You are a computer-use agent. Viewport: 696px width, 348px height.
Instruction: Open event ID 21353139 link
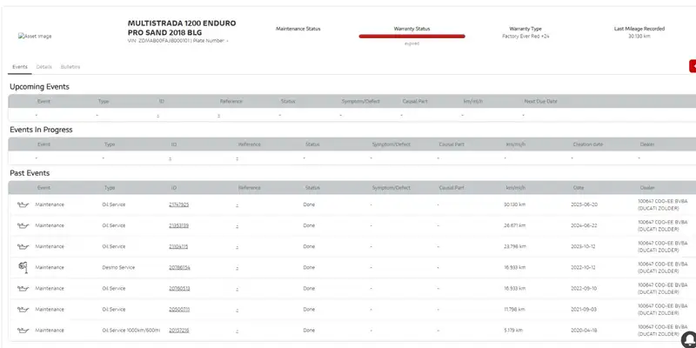click(178, 225)
